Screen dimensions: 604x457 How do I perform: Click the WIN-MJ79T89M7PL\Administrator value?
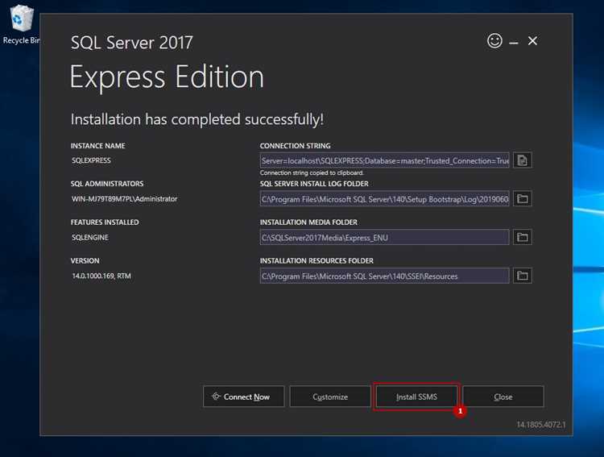click(124, 199)
